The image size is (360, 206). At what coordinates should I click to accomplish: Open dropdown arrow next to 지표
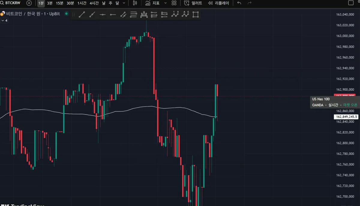click(x=165, y=3)
